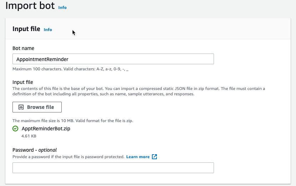The height and width of the screenshot is (186, 296).
Task: Click the Import bot page heading
Action: 30,6
